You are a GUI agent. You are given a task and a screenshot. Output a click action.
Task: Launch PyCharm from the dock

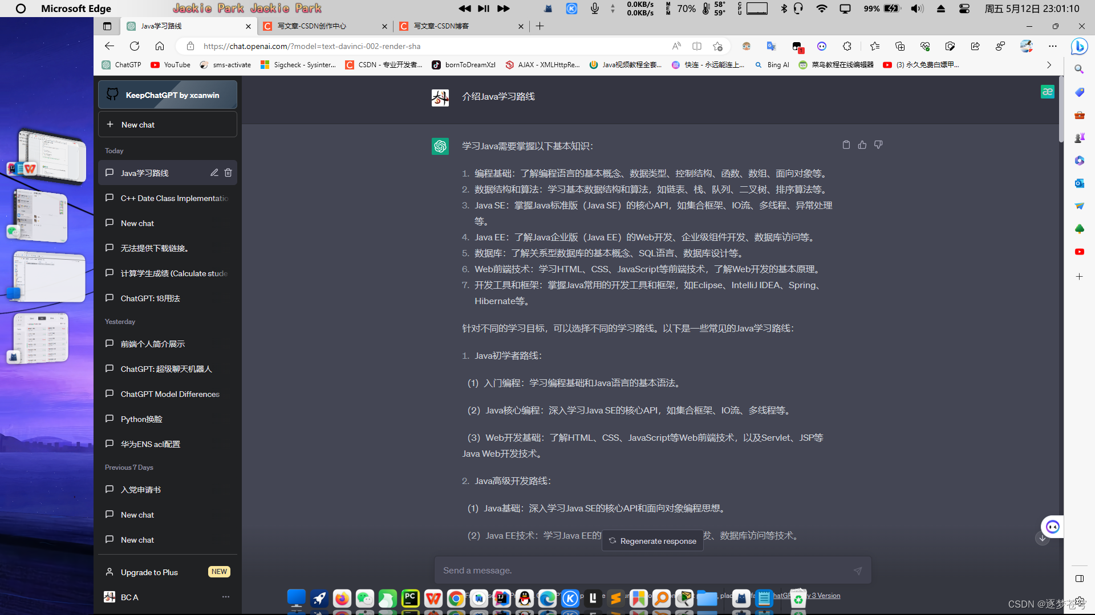point(410,598)
